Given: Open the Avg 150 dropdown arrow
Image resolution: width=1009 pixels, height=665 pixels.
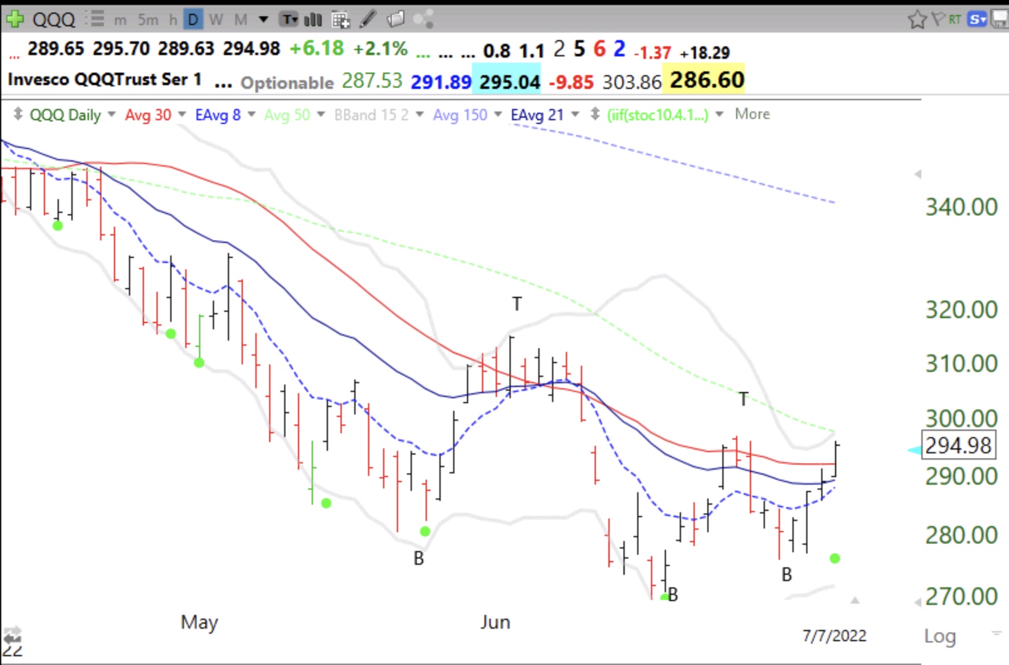Looking at the screenshot, I should (498, 114).
